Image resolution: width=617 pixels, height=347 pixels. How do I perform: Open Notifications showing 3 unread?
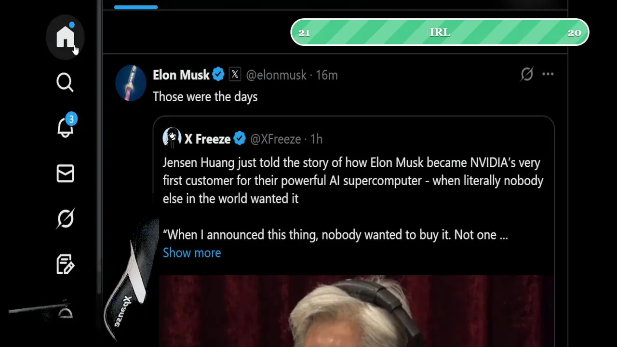(65, 127)
